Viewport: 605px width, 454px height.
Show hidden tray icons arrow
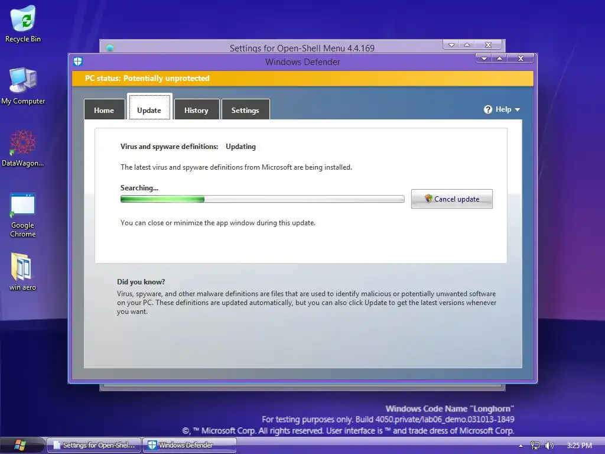(521, 446)
